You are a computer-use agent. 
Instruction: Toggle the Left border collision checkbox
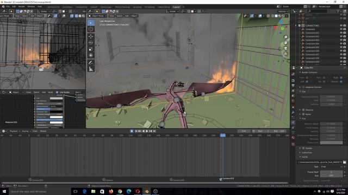tap(307, 82)
